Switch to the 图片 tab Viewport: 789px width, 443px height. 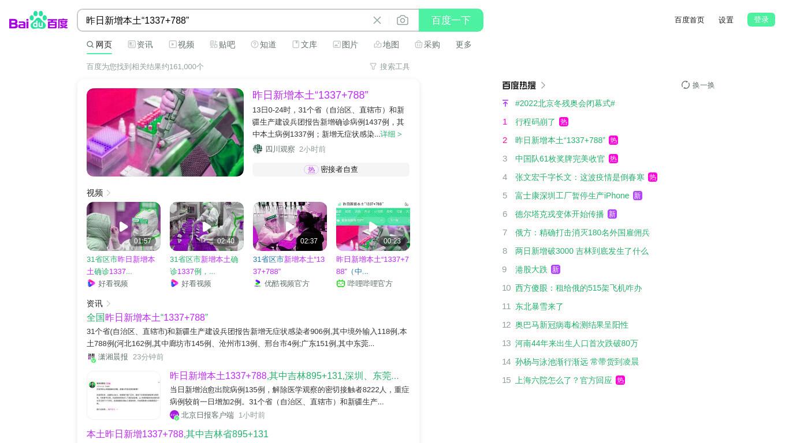click(x=345, y=44)
